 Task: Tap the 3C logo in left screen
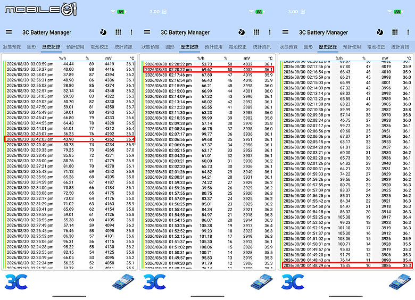tap(16, 282)
